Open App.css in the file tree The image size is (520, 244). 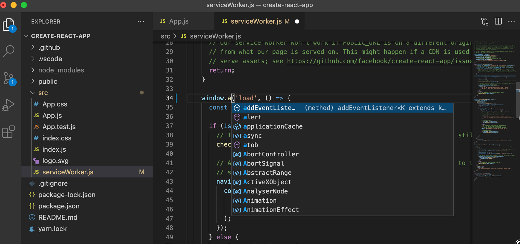(87, 104)
